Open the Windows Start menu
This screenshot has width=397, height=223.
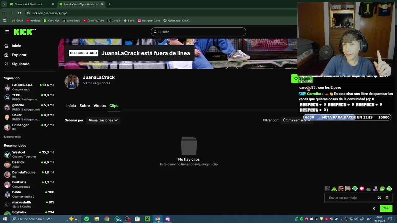click(x=5, y=219)
